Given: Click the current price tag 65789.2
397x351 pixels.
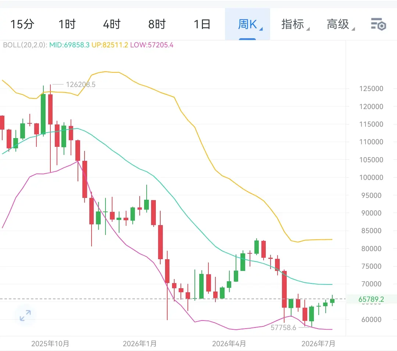Looking at the screenshot, I should point(371,299).
